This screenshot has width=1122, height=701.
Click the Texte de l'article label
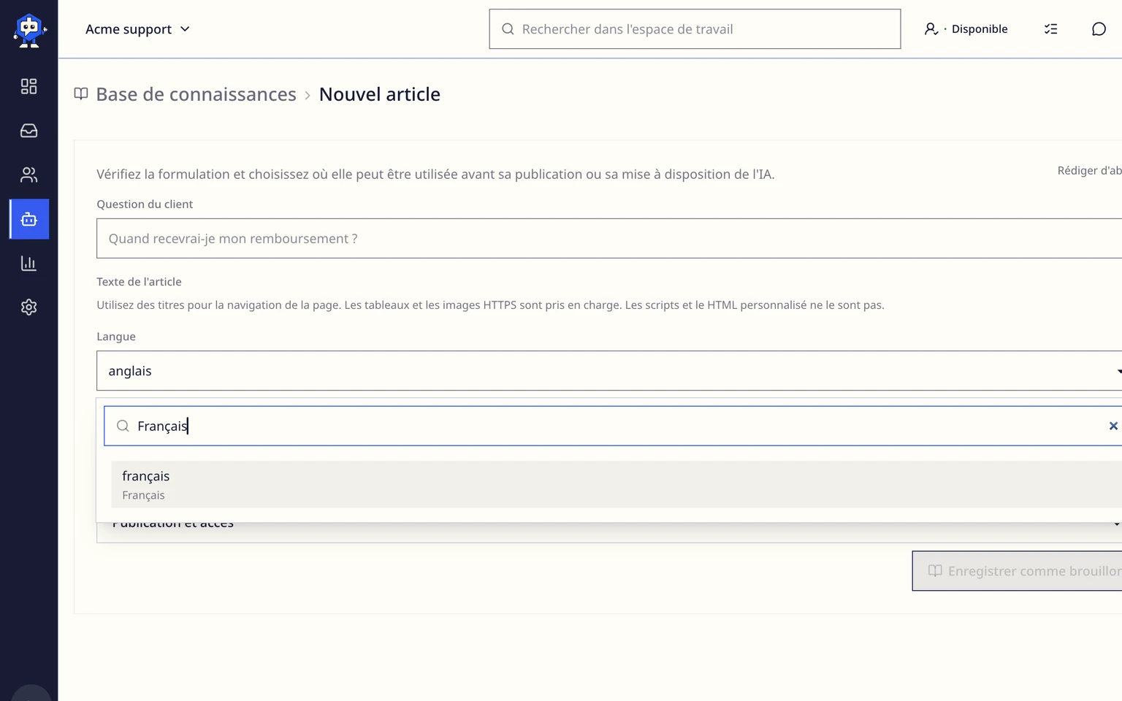click(139, 282)
